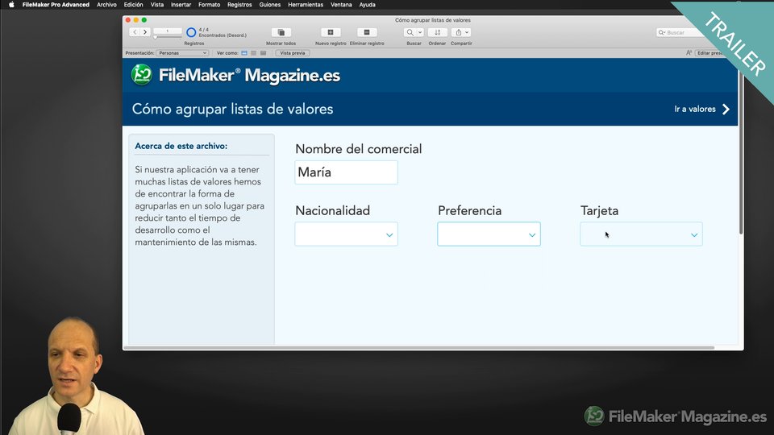Click the Editar presentación button
This screenshot has width=774, height=435.
click(709, 53)
